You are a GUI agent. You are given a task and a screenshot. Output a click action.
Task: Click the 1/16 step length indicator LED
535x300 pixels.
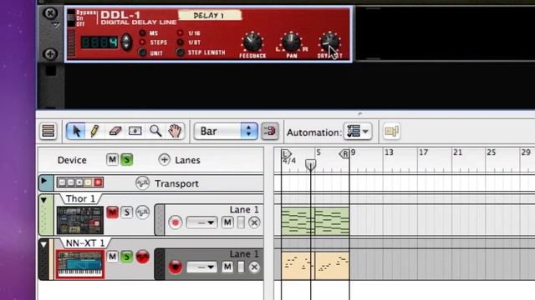tap(180, 33)
